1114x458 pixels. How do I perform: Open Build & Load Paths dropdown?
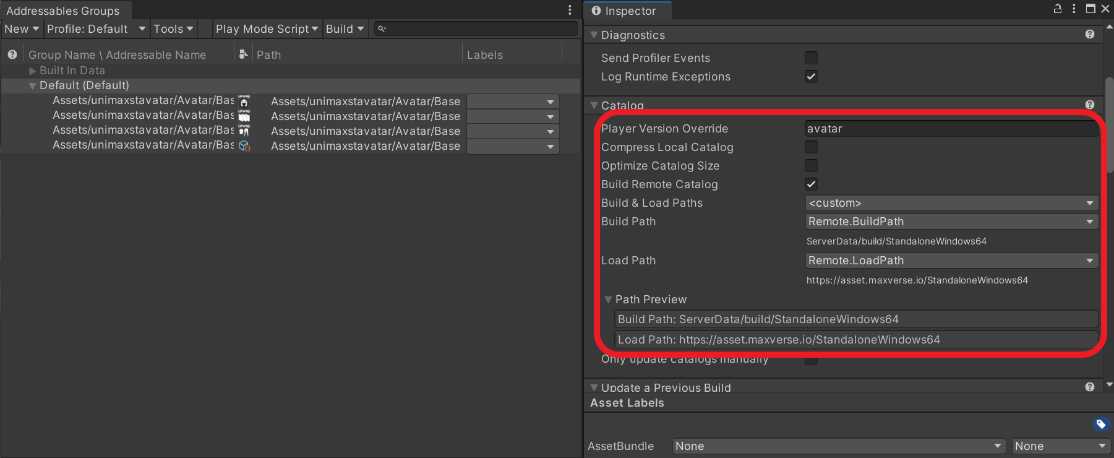click(951, 203)
